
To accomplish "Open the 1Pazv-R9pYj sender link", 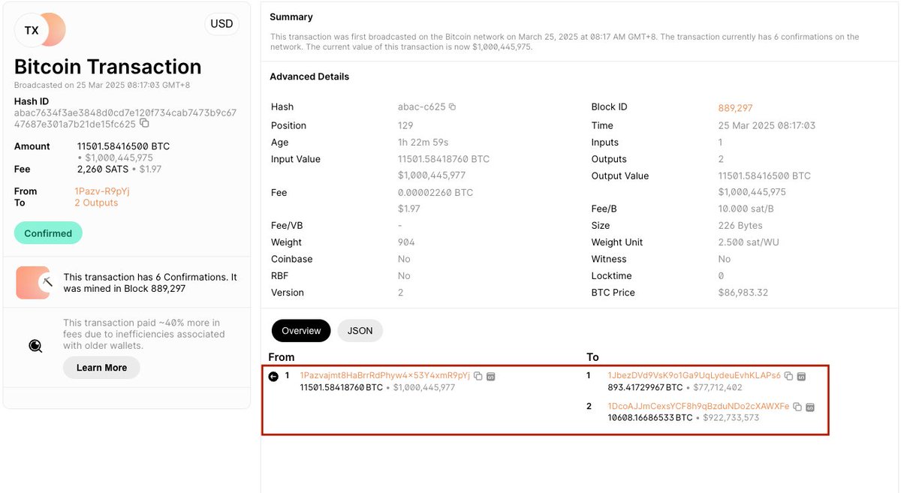I will point(101,191).
